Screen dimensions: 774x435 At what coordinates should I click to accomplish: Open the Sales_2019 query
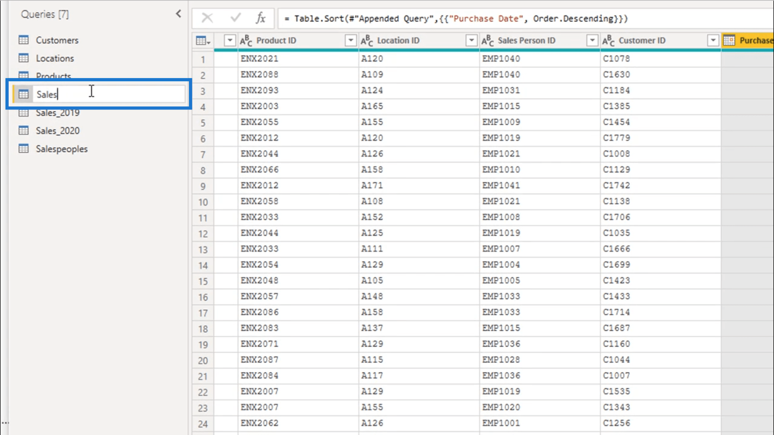click(58, 113)
